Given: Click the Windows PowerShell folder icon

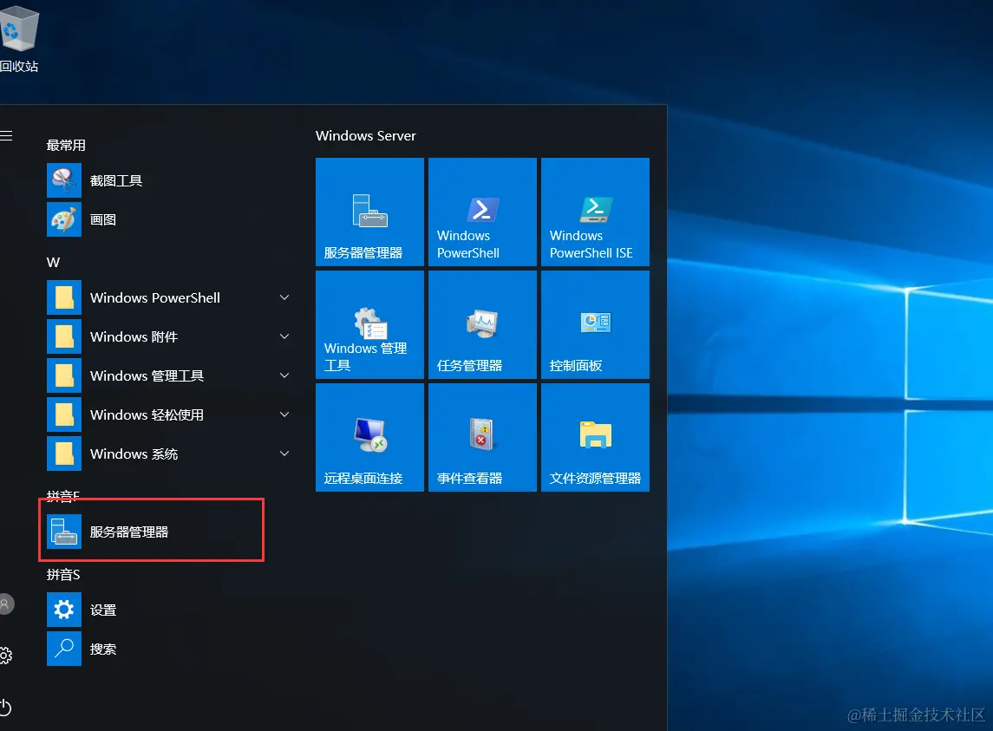Looking at the screenshot, I should 64,297.
